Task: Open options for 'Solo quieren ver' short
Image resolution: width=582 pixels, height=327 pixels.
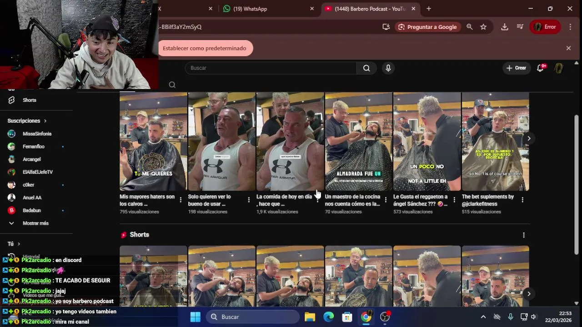Action: pos(249,200)
